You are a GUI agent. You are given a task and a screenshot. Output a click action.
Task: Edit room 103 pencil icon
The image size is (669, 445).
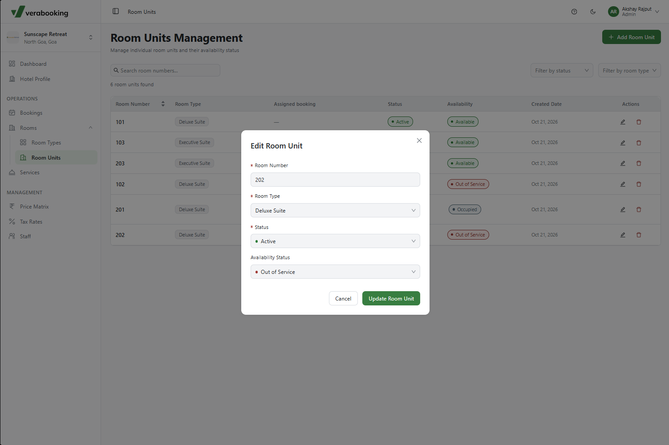click(623, 143)
